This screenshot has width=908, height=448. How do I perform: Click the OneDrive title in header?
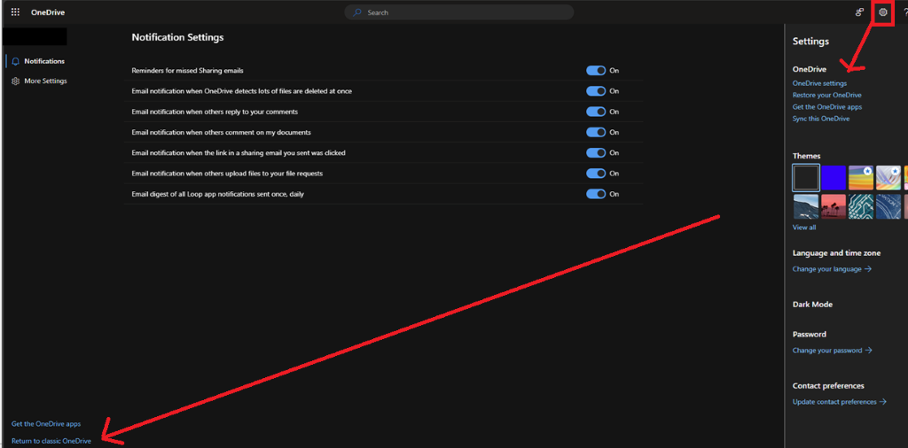click(48, 12)
